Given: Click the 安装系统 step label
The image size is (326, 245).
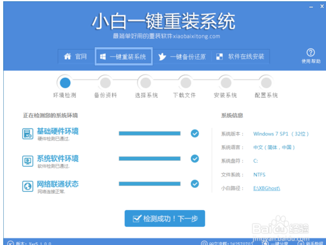Looking at the screenshot, I should click(225, 95).
